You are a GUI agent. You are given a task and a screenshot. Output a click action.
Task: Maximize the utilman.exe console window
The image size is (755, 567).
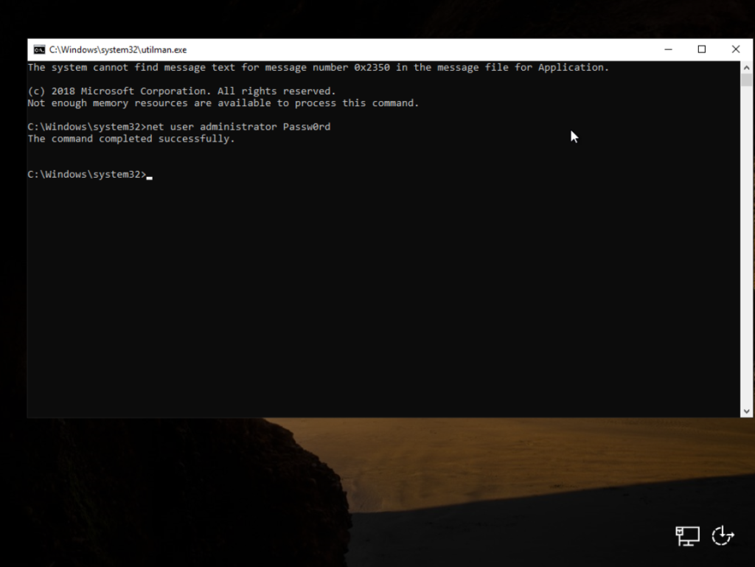point(702,49)
